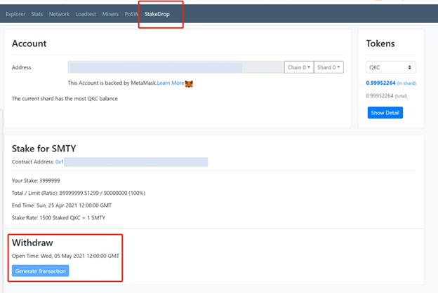
Task: Select the Stake Rate 1500 QKC line
Action: click(x=58, y=218)
